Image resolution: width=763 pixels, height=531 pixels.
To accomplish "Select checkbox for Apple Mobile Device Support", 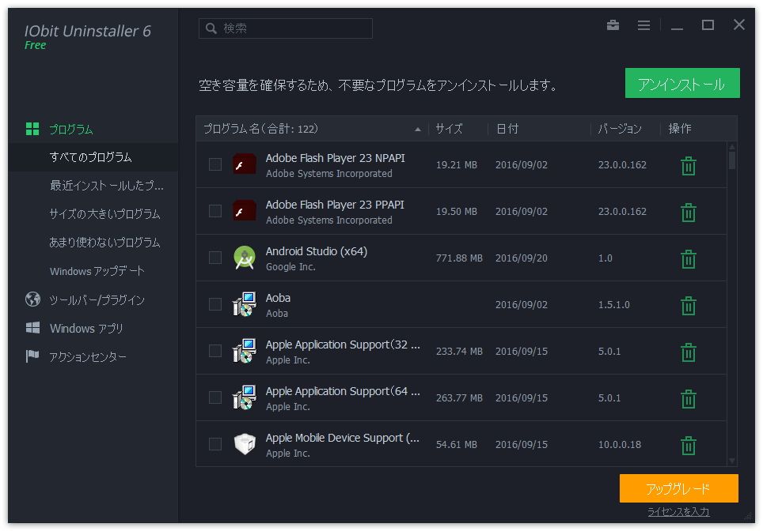I will [x=215, y=444].
